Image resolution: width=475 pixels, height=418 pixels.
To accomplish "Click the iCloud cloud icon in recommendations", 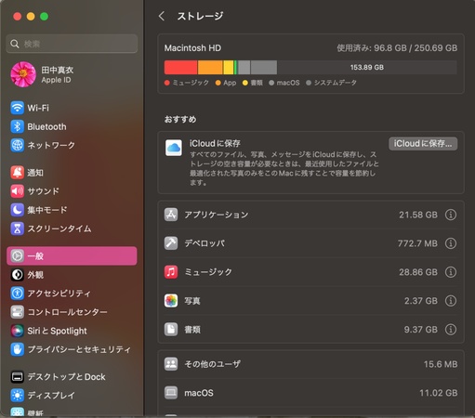I will [x=174, y=148].
